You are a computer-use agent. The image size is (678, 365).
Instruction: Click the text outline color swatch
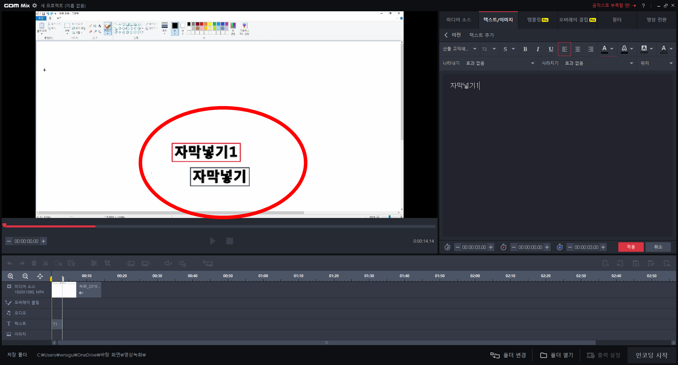click(624, 49)
